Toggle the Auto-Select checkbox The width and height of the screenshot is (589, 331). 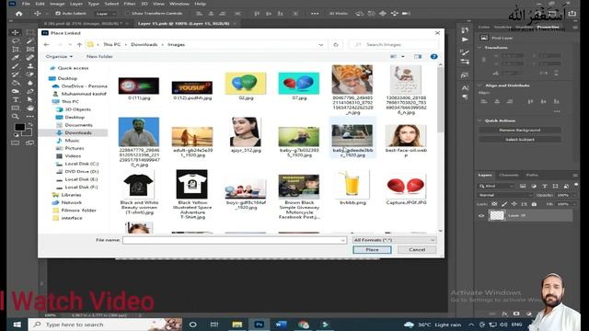click(57, 14)
